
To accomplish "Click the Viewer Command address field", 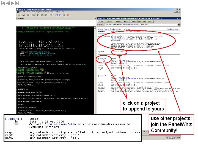I will [x=141, y=25].
